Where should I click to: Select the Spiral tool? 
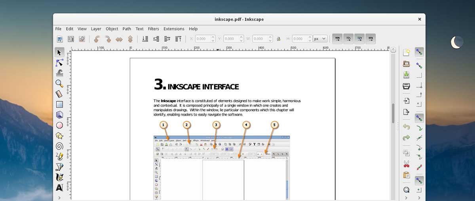click(59, 146)
